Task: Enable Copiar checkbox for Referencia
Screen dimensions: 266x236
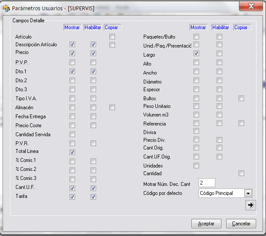Action: pos(241,123)
